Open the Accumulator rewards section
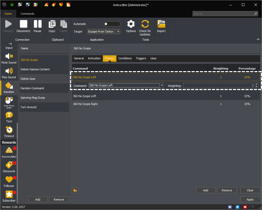262x210 pixels. click(x=9, y=153)
